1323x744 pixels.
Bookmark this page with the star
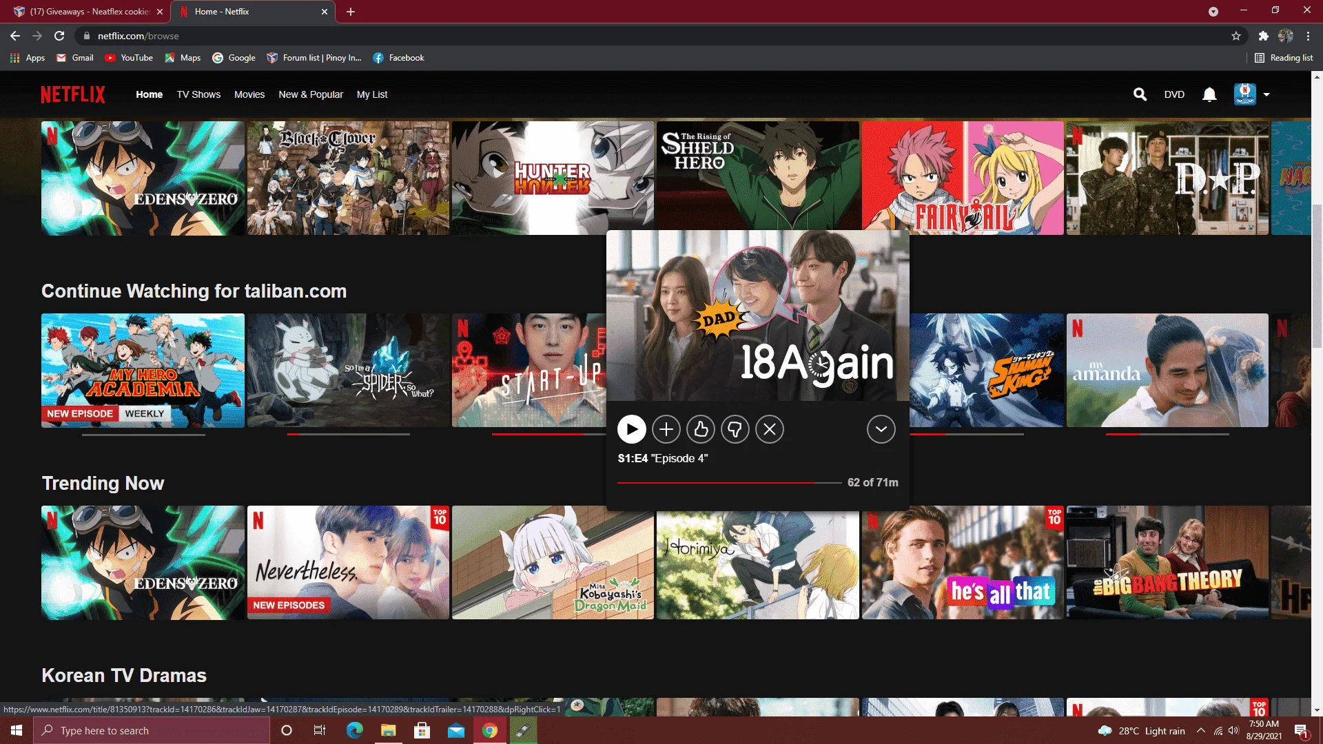[x=1236, y=36]
